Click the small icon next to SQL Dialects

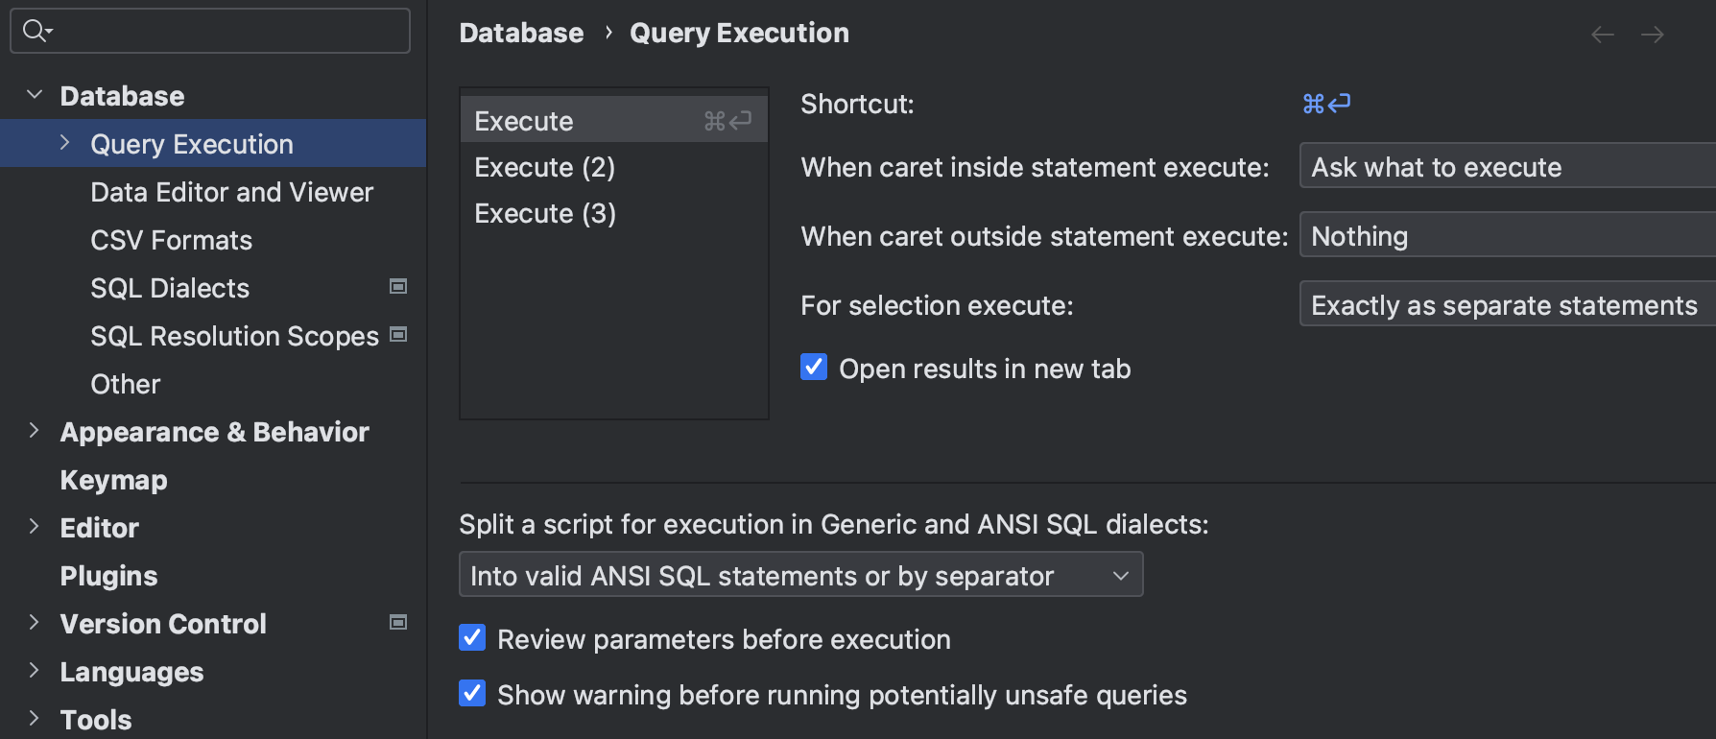[x=398, y=286]
